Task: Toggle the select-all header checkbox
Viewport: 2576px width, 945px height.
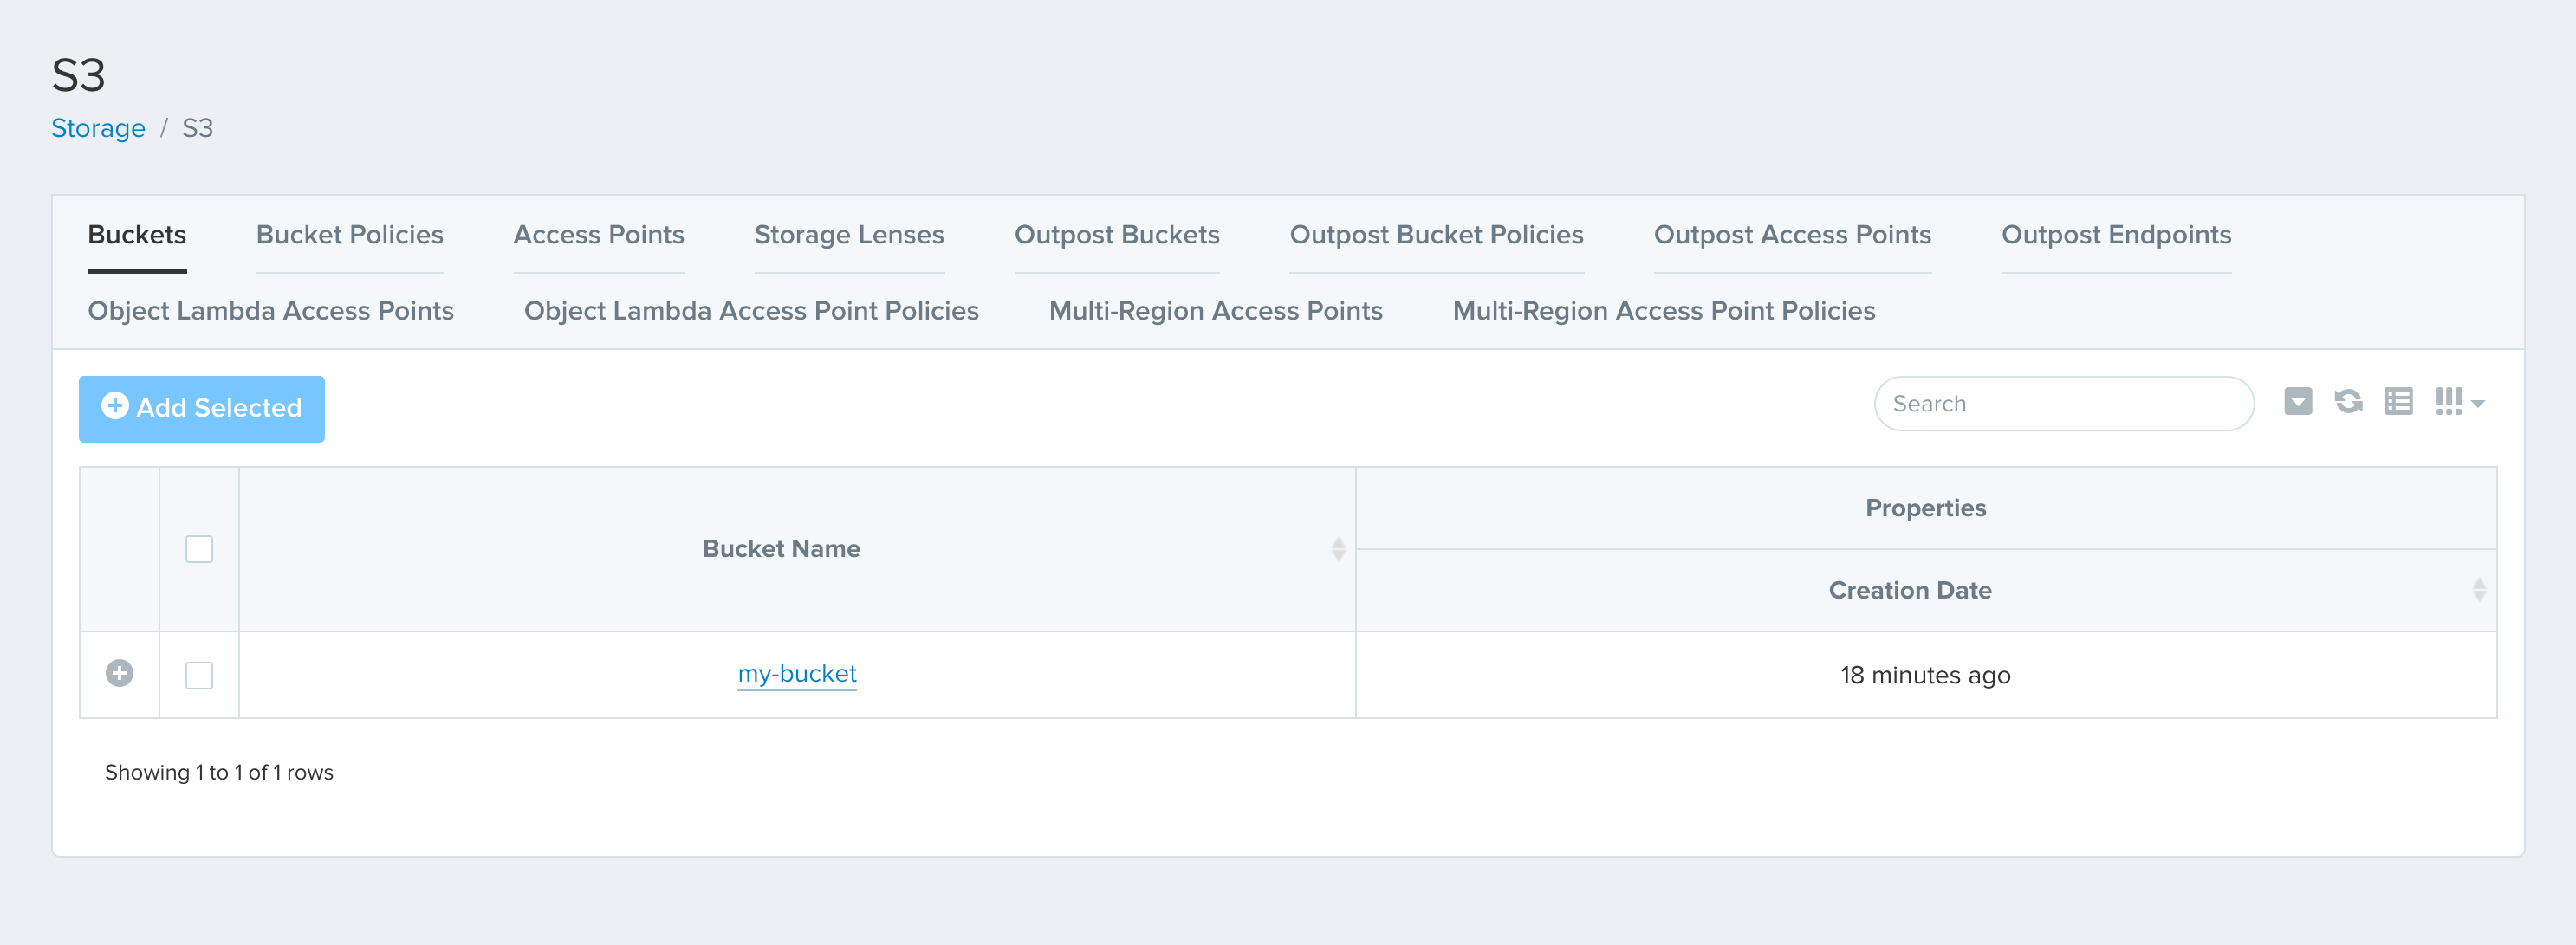Action: pos(199,549)
